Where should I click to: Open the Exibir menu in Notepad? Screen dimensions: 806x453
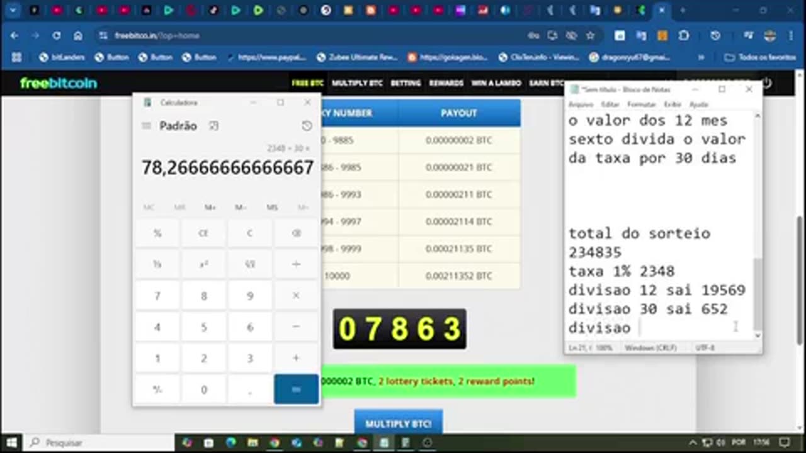[673, 104]
